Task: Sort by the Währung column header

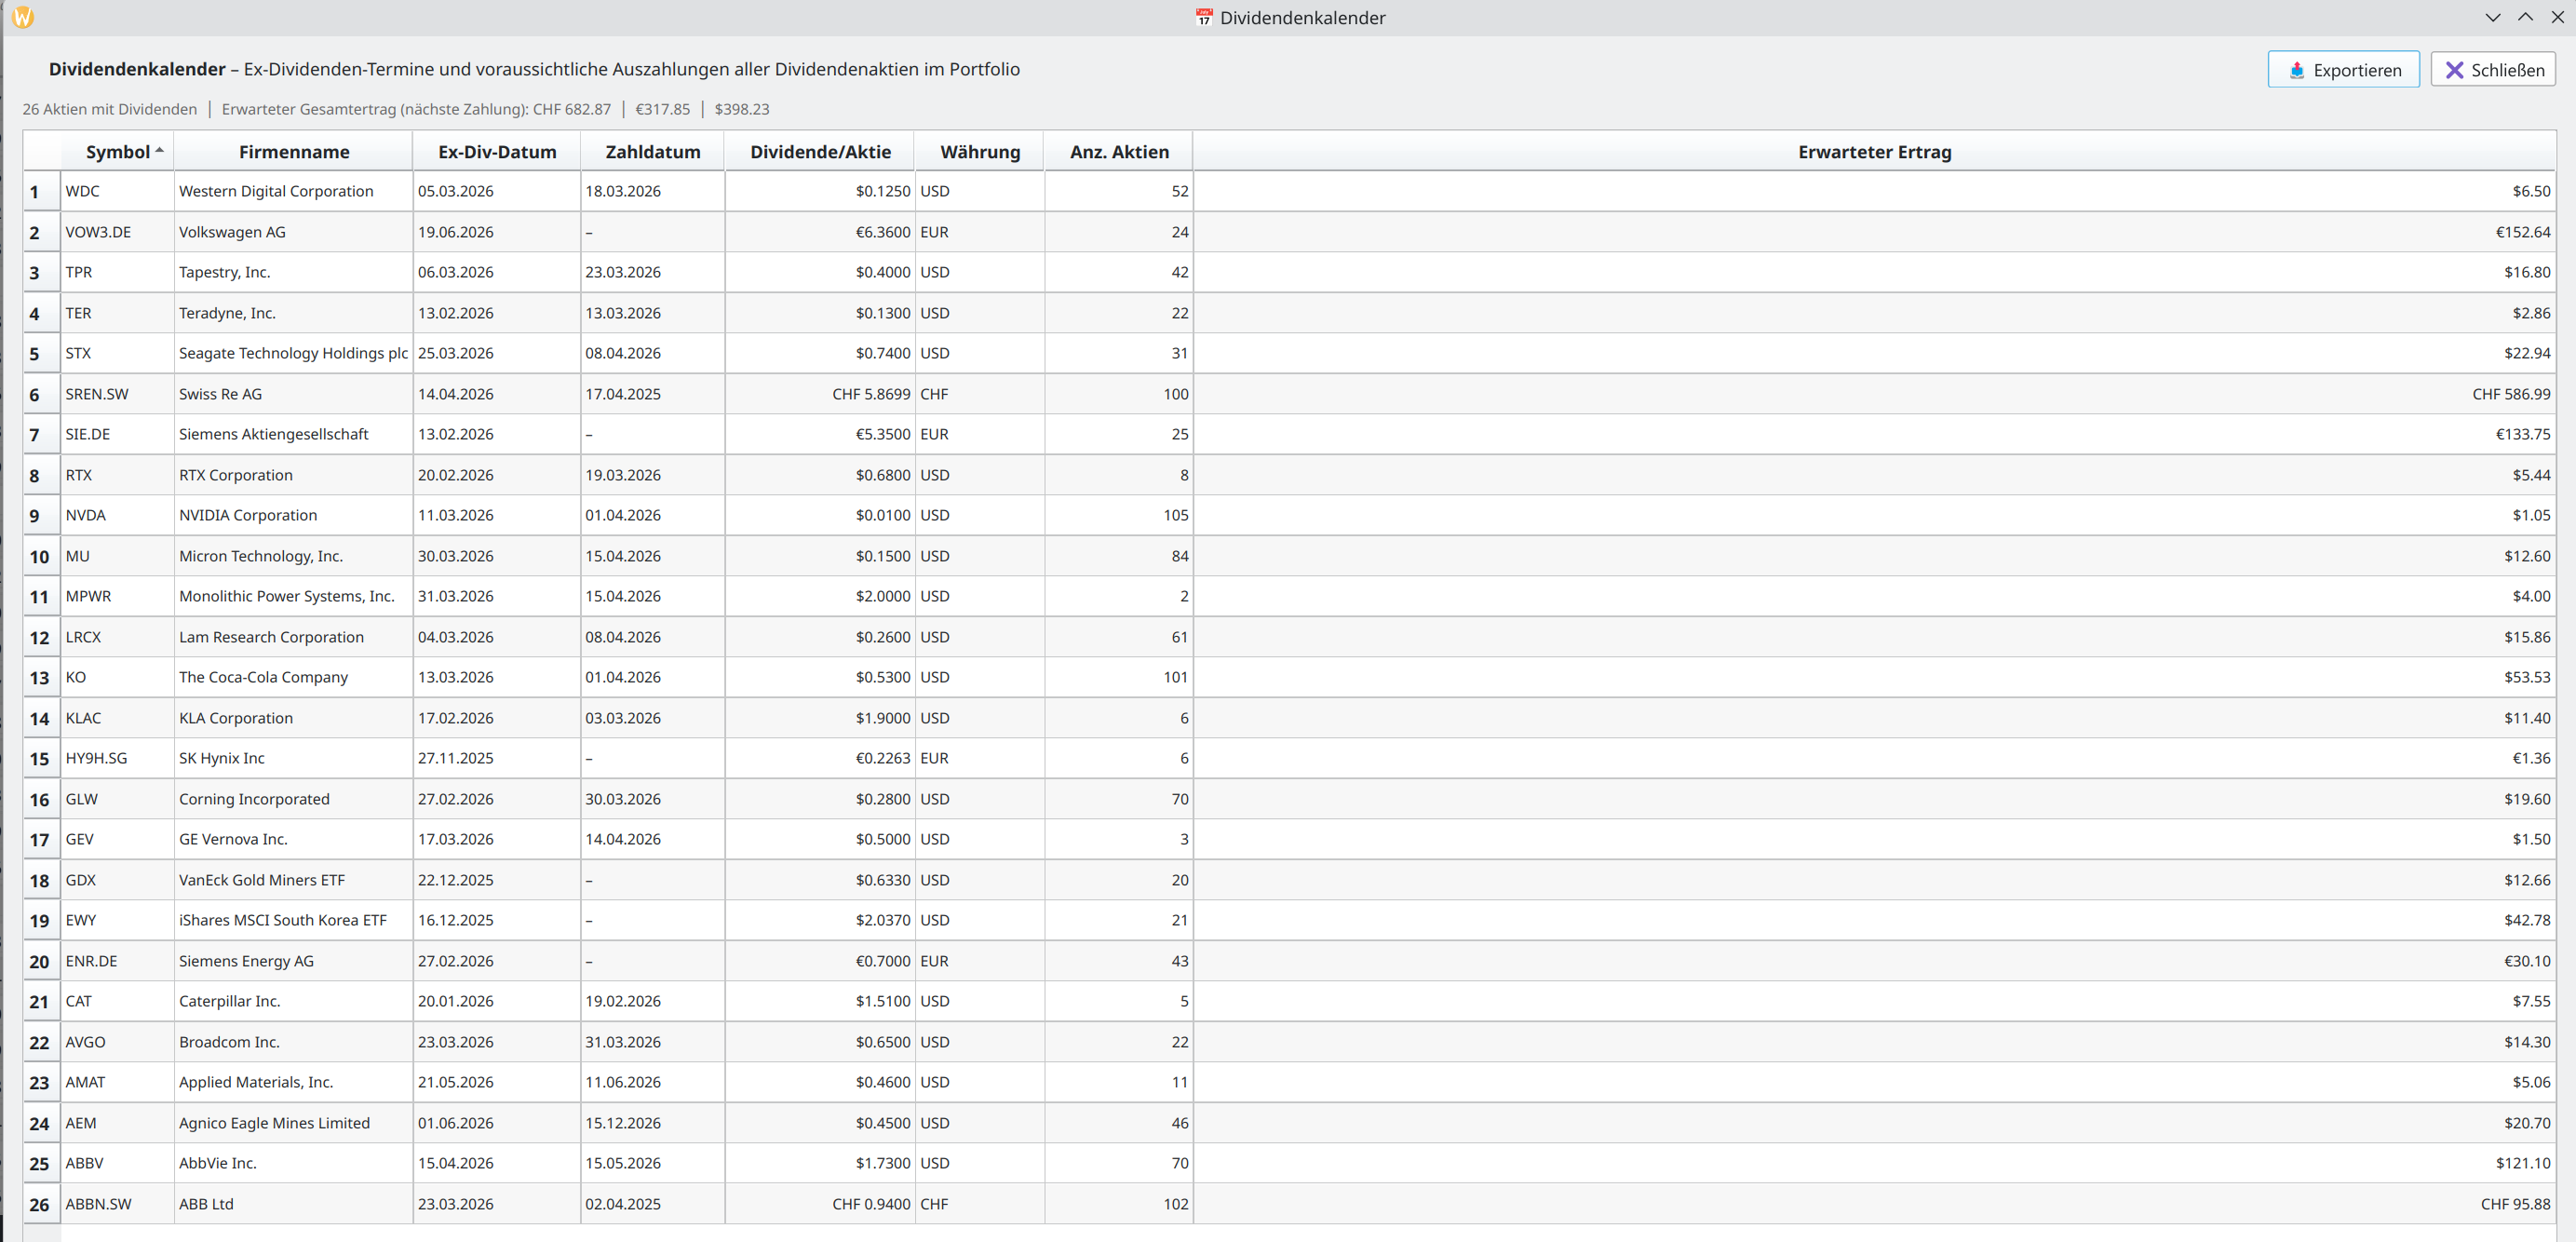Action: [980, 152]
